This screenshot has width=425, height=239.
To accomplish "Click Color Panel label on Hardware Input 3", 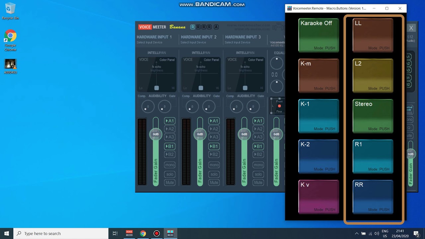I will coord(255,60).
